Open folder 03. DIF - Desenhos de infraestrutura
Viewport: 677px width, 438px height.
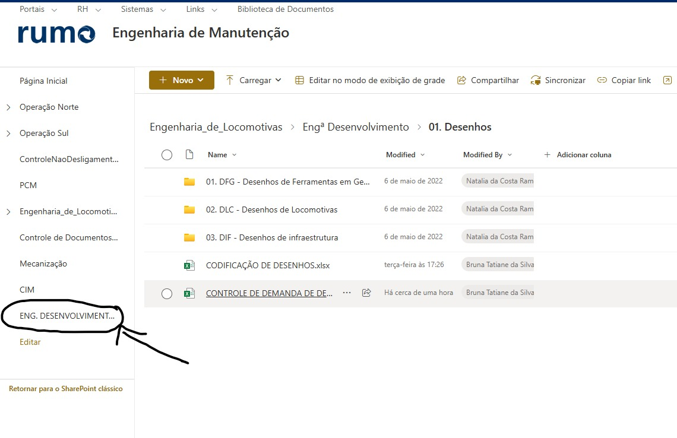tap(272, 237)
